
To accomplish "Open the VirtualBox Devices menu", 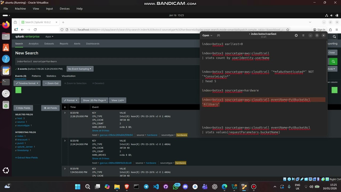I will (x=64, y=9).
